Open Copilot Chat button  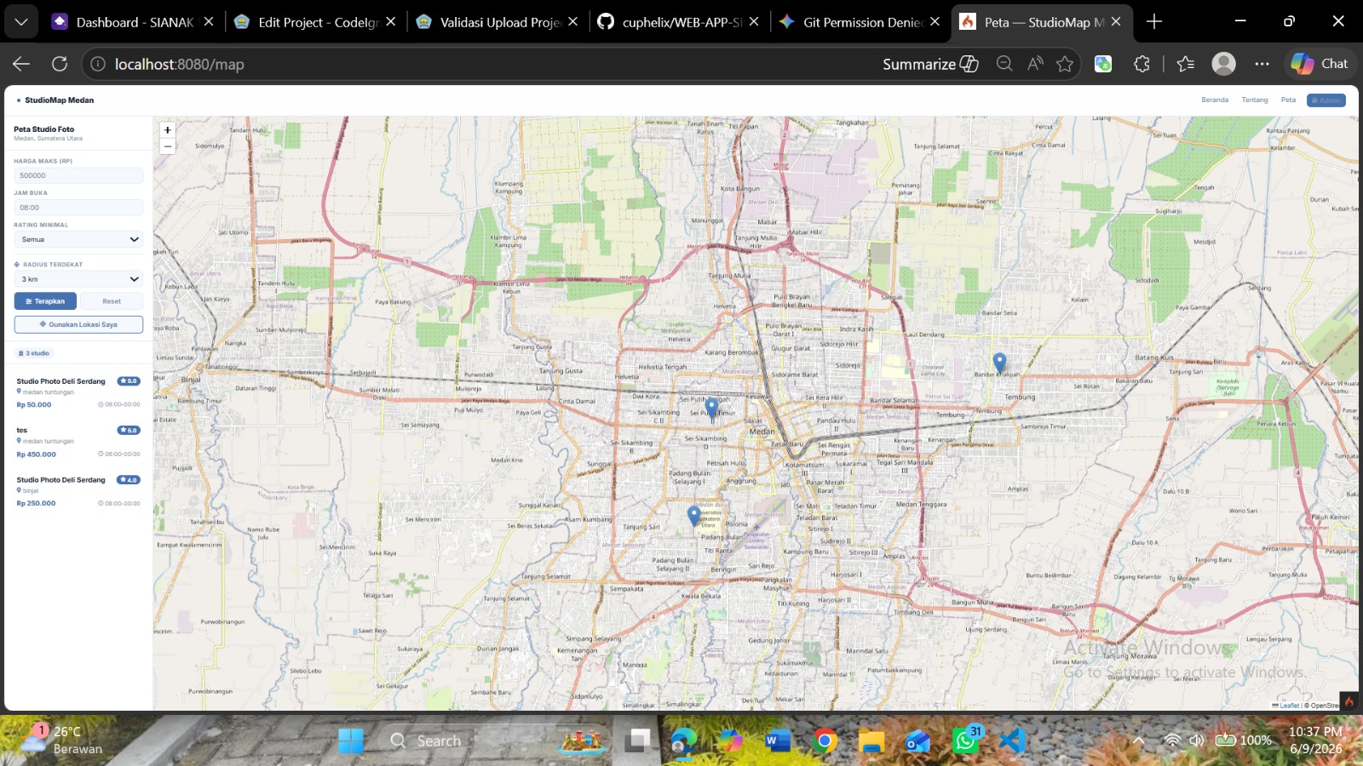tap(1319, 64)
